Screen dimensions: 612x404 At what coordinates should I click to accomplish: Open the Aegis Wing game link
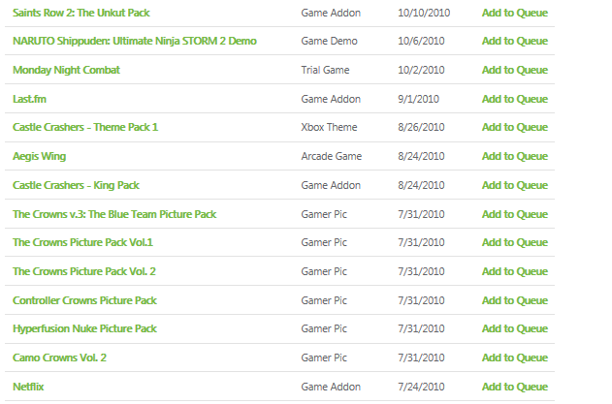[39, 156]
